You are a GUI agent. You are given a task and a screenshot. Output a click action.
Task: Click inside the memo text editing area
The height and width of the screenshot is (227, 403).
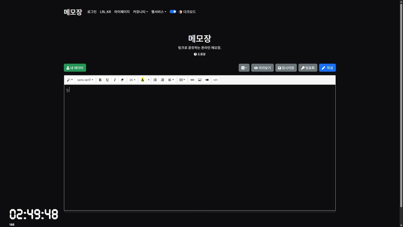coord(200,148)
